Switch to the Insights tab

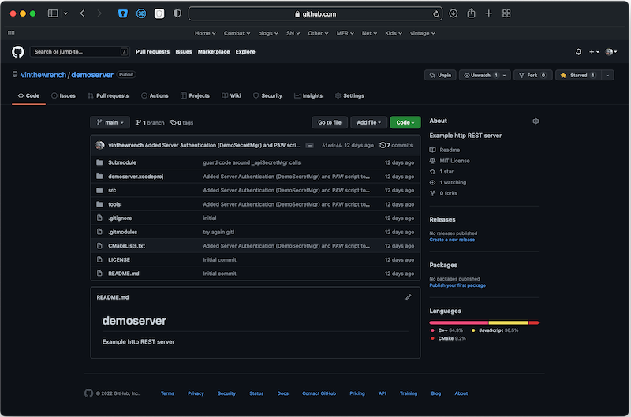coord(308,95)
